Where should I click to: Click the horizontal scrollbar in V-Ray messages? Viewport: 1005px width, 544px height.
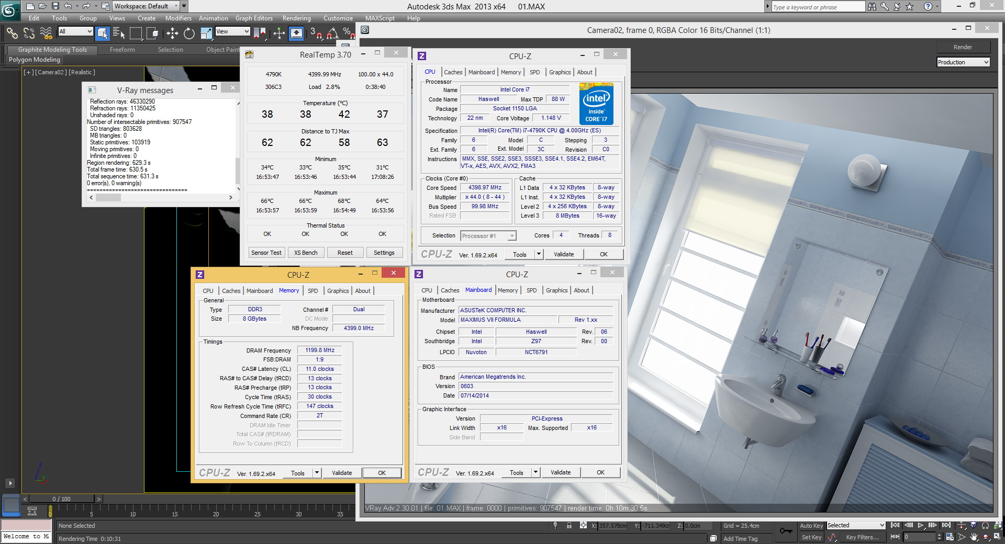click(x=161, y=198)
